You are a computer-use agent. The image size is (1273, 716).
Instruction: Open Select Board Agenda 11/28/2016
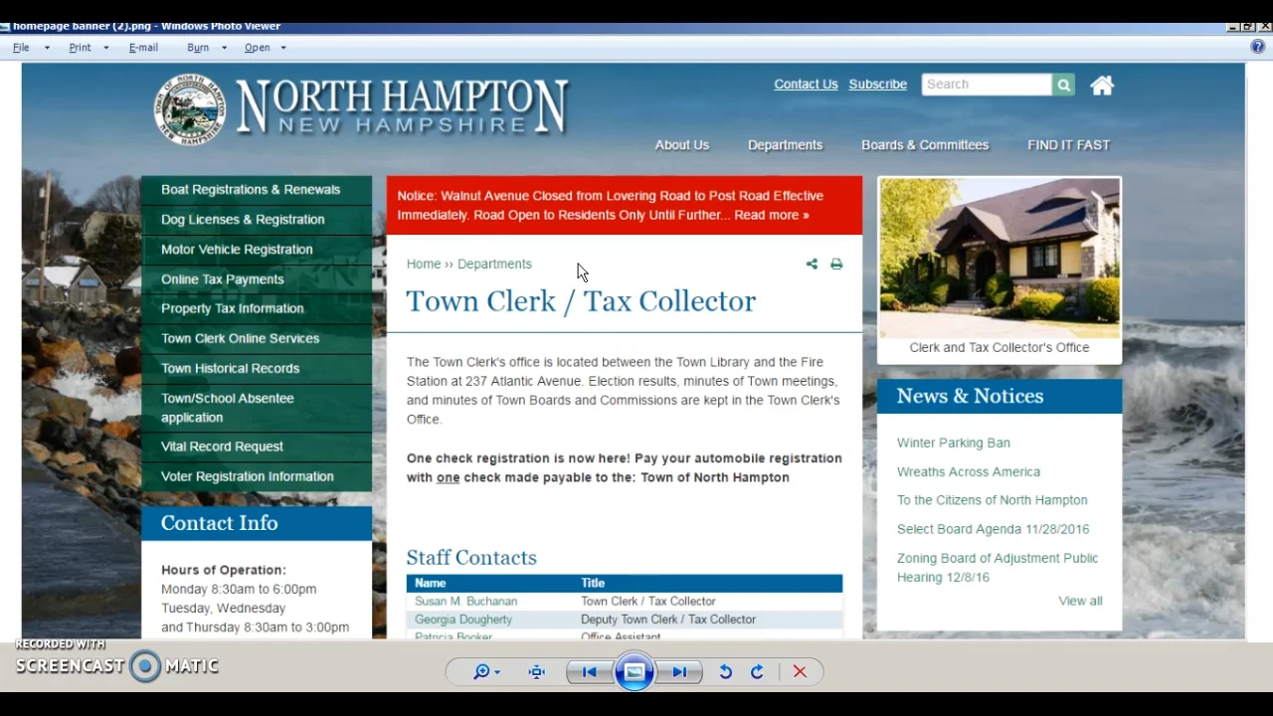pos(994,529)
